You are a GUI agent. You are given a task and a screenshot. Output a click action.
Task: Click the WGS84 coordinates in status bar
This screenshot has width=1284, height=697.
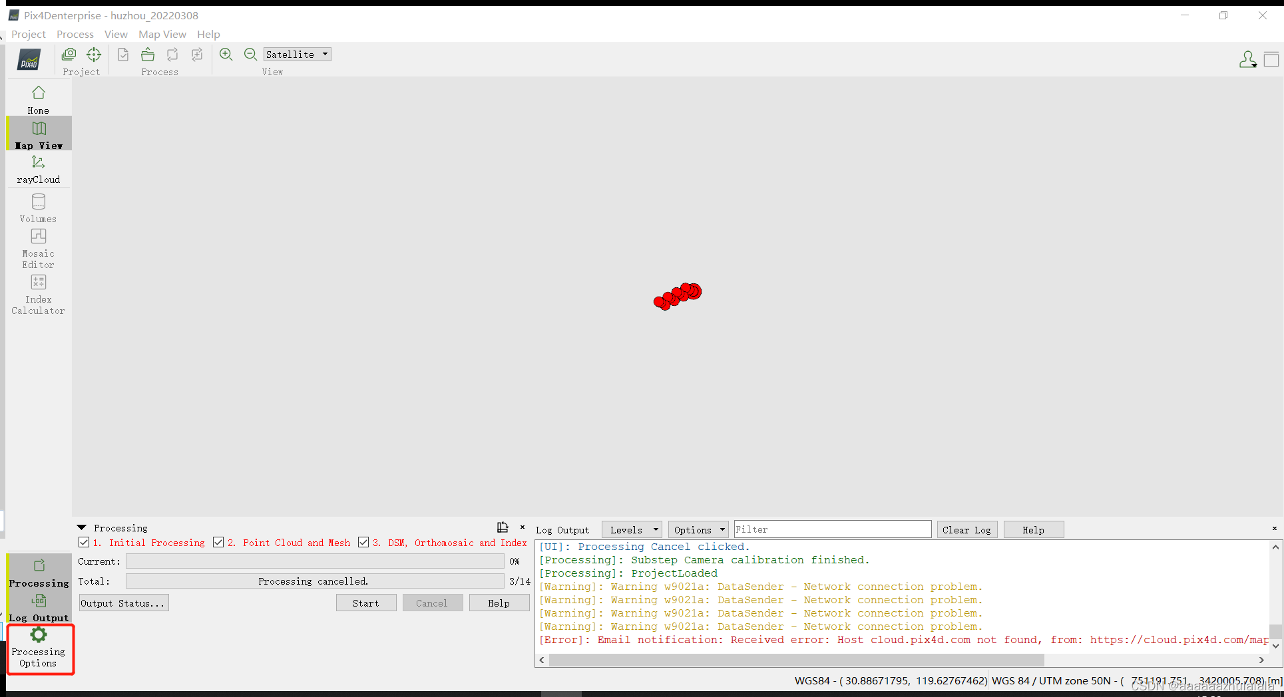(891, 680)
